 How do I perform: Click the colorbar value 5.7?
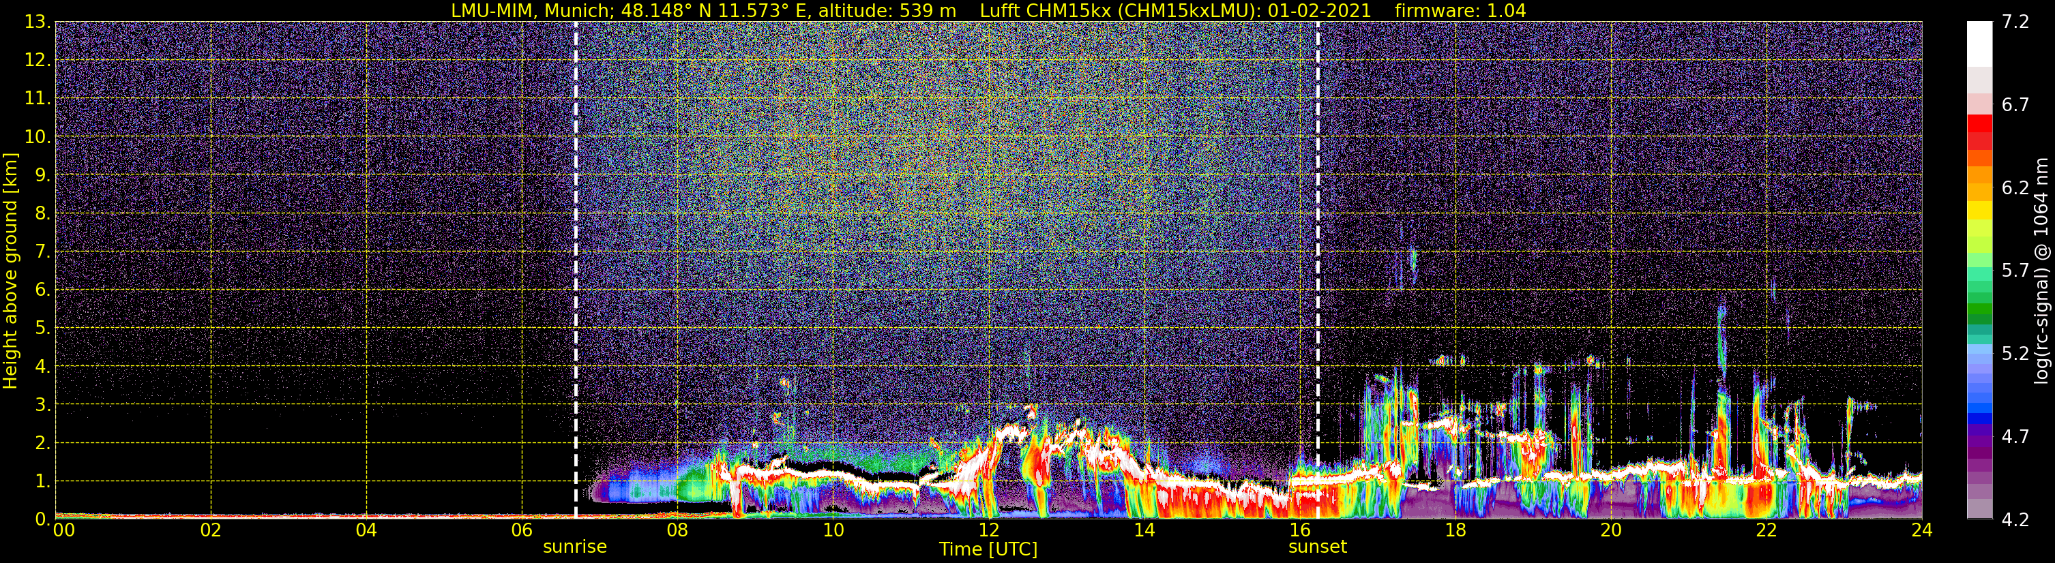pos(2015,271)
